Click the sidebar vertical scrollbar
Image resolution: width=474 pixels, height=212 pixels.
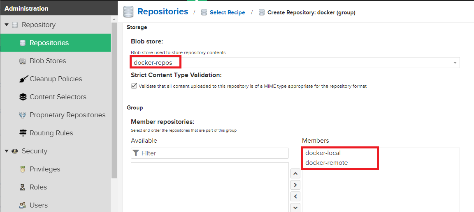click(114, 101)
